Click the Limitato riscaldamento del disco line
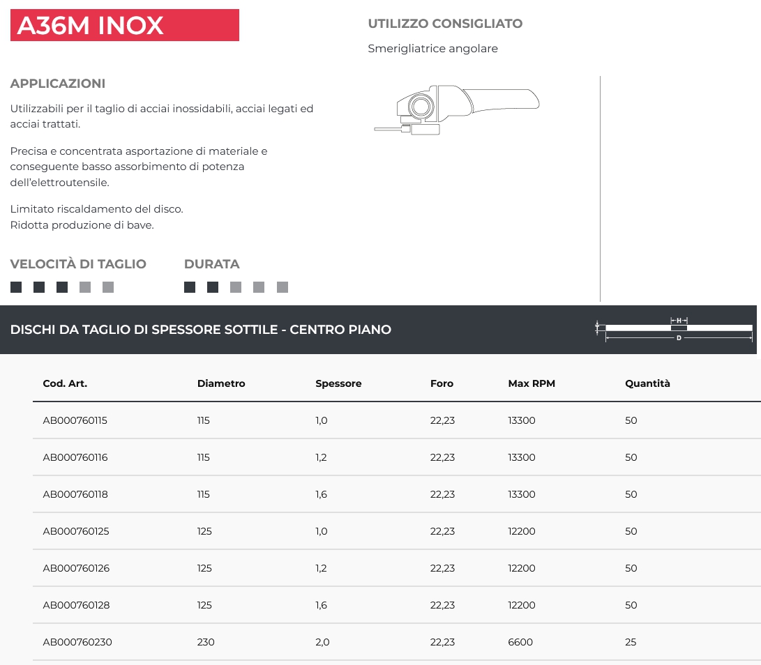The width and height of the screenshot is (761, 665). (x=96, y=209)
